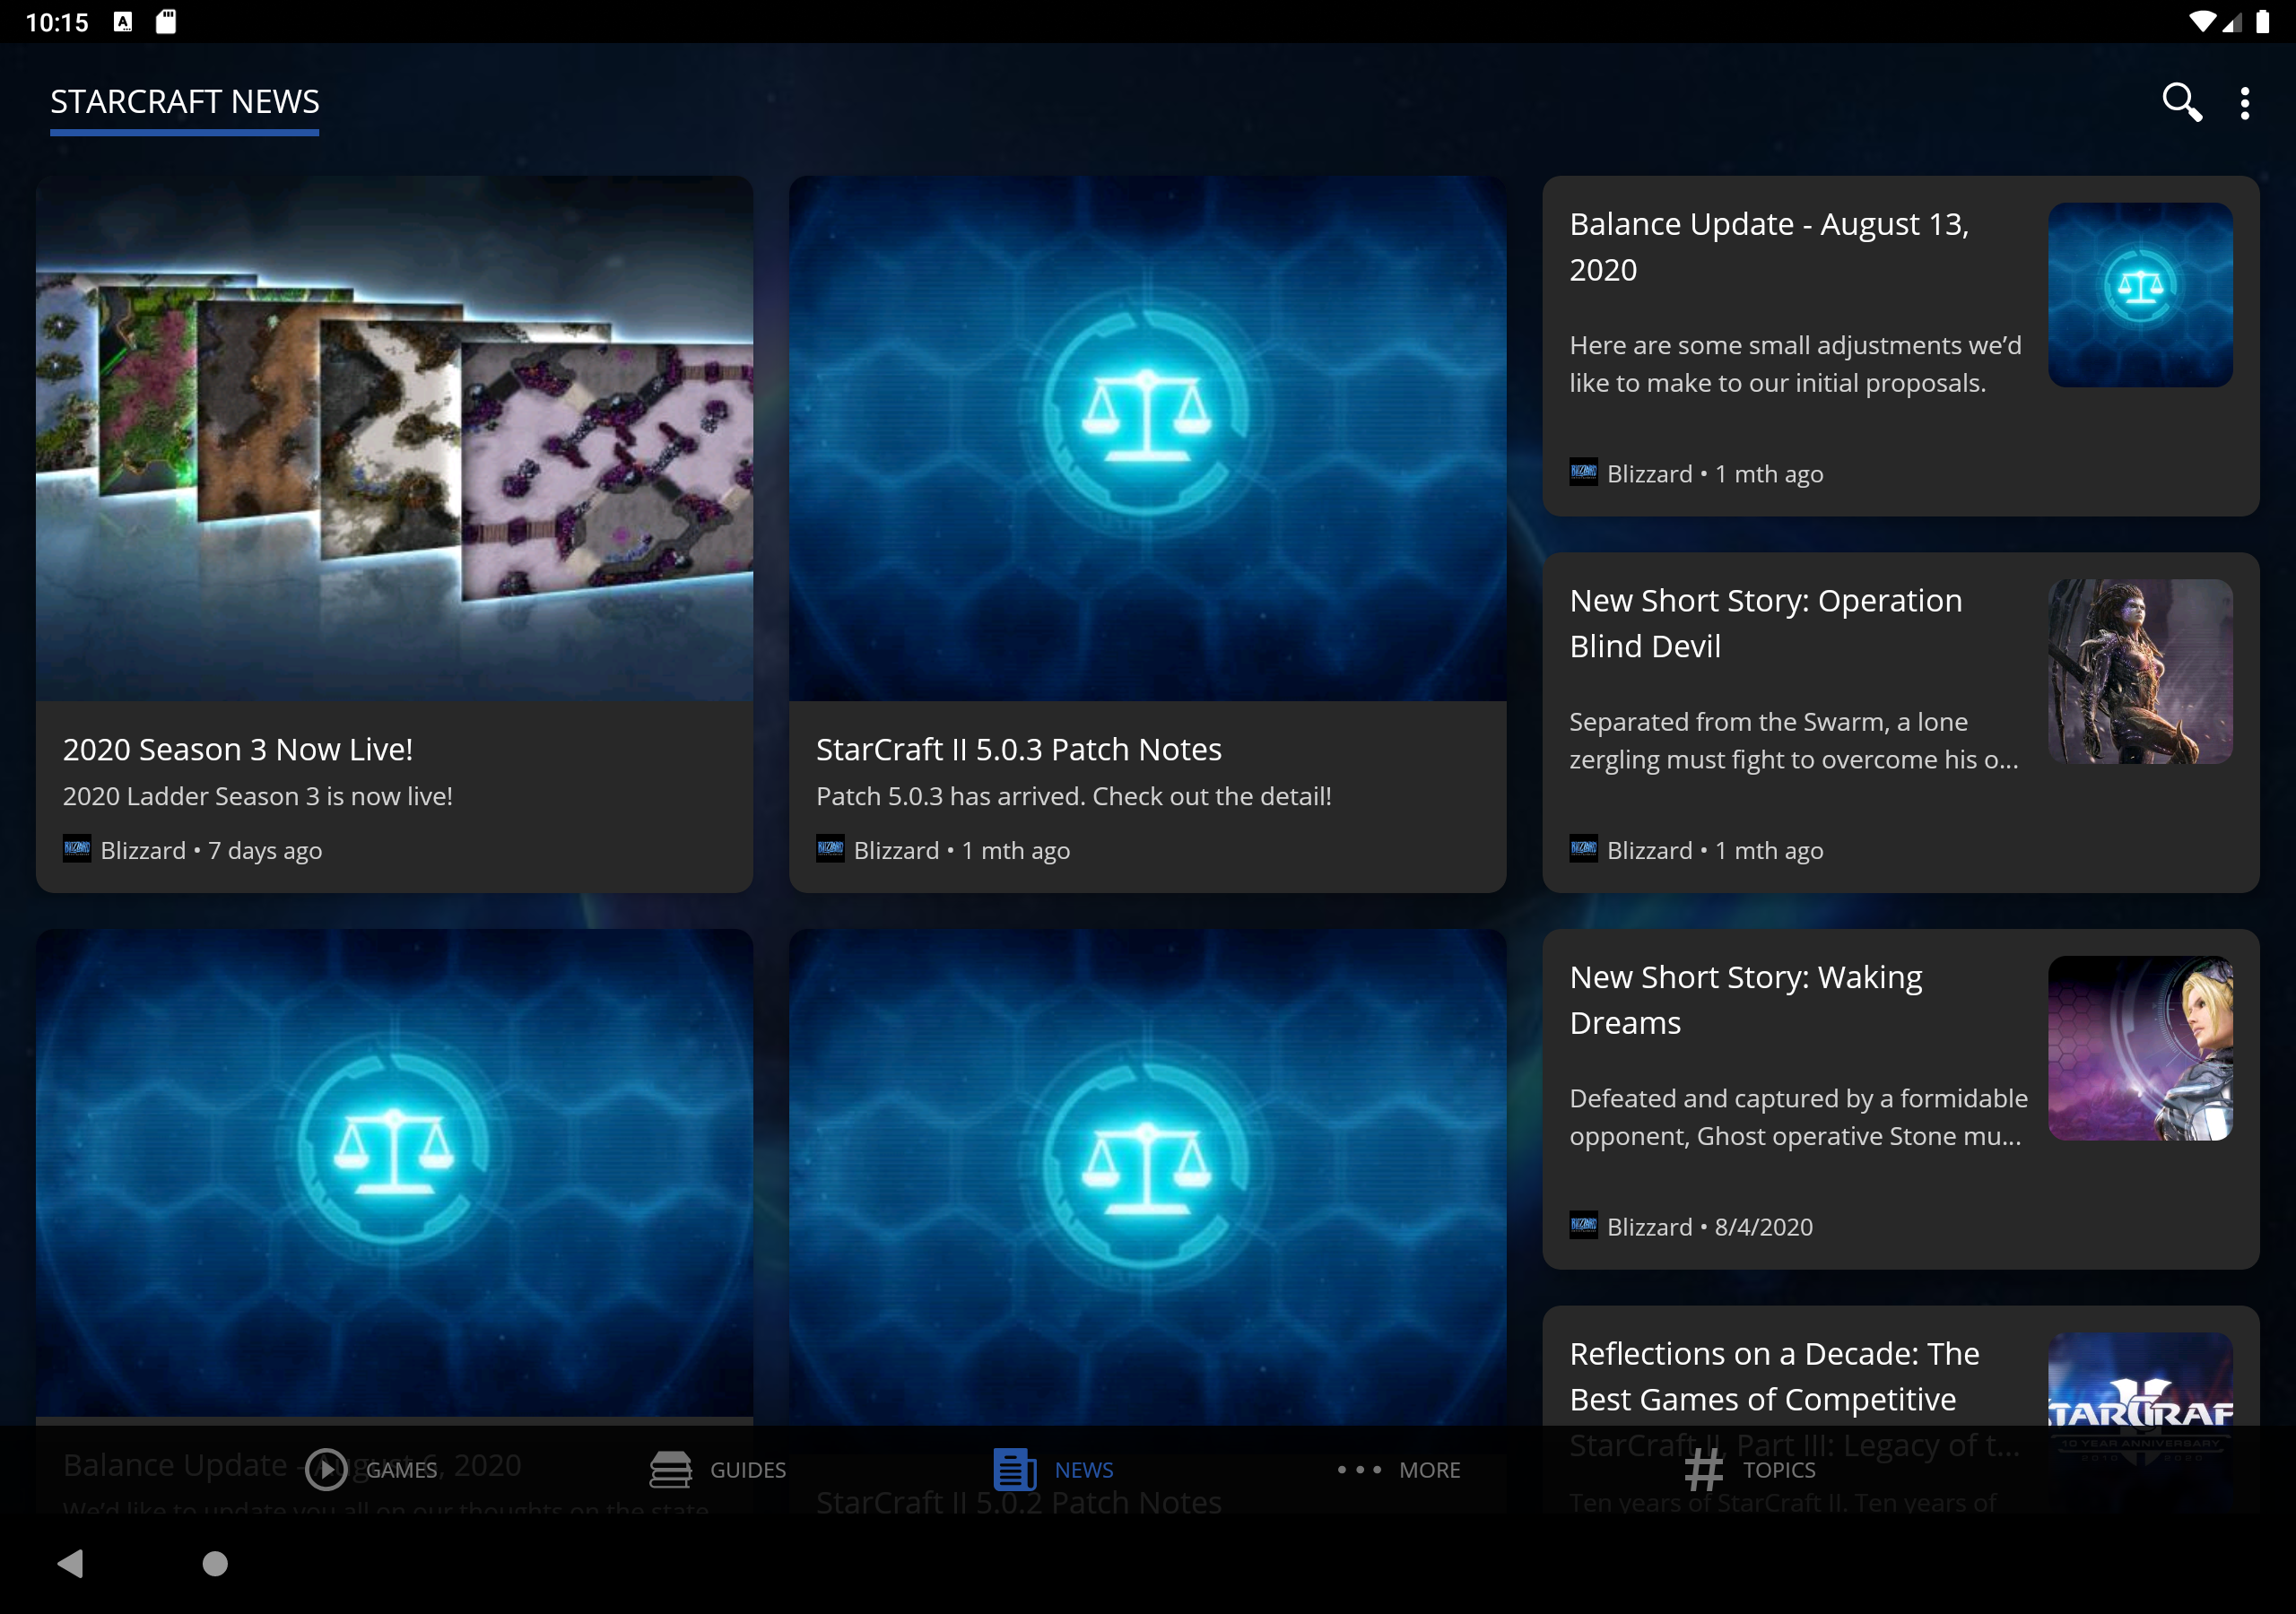Open the StarCraft II 5.0.3 Patch Notes article
The image size is (2296, 1614).
(1018, 750)
